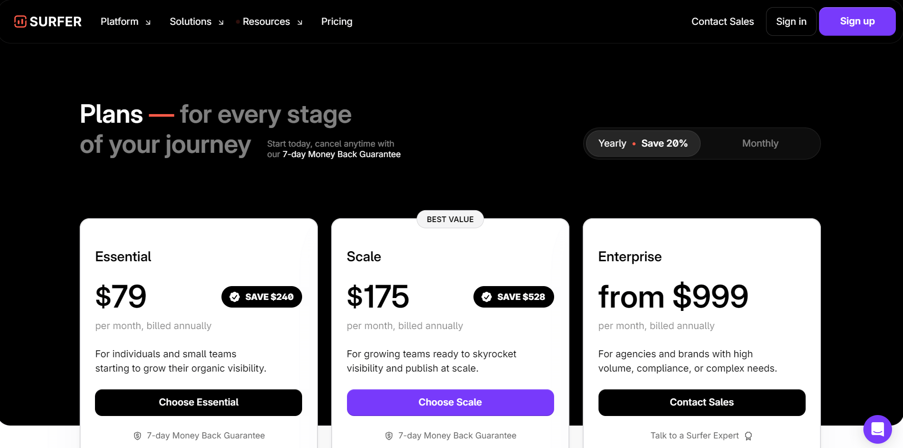Expand the Solutions dropdown menu
Screen dimensions: 903x448
196,21
